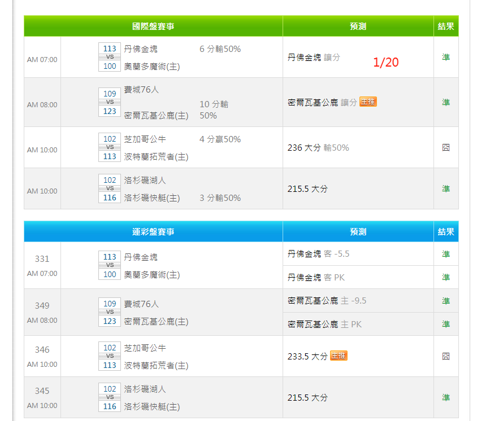Click 芝加哥公牛 in the game 346 row

coord(145,348)
